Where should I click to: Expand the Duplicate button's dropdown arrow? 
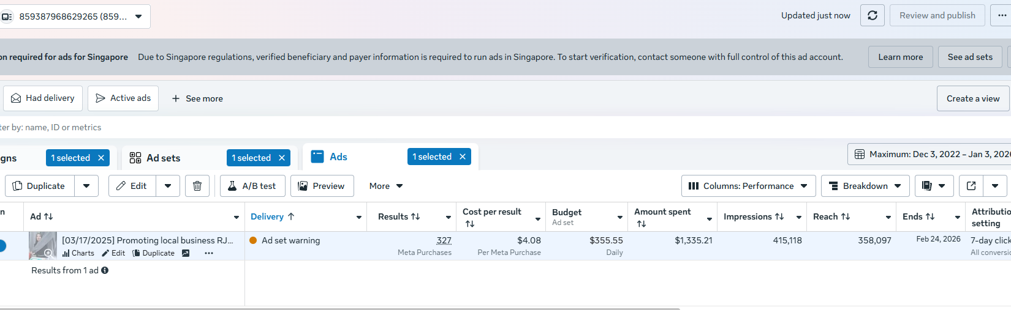(86, 186)
